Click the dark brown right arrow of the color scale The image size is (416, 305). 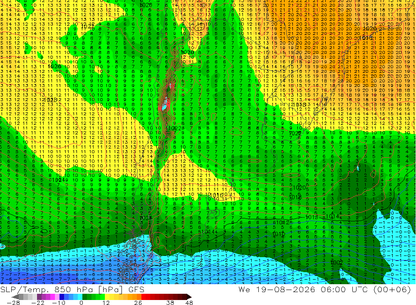click(x=189, y=297)
